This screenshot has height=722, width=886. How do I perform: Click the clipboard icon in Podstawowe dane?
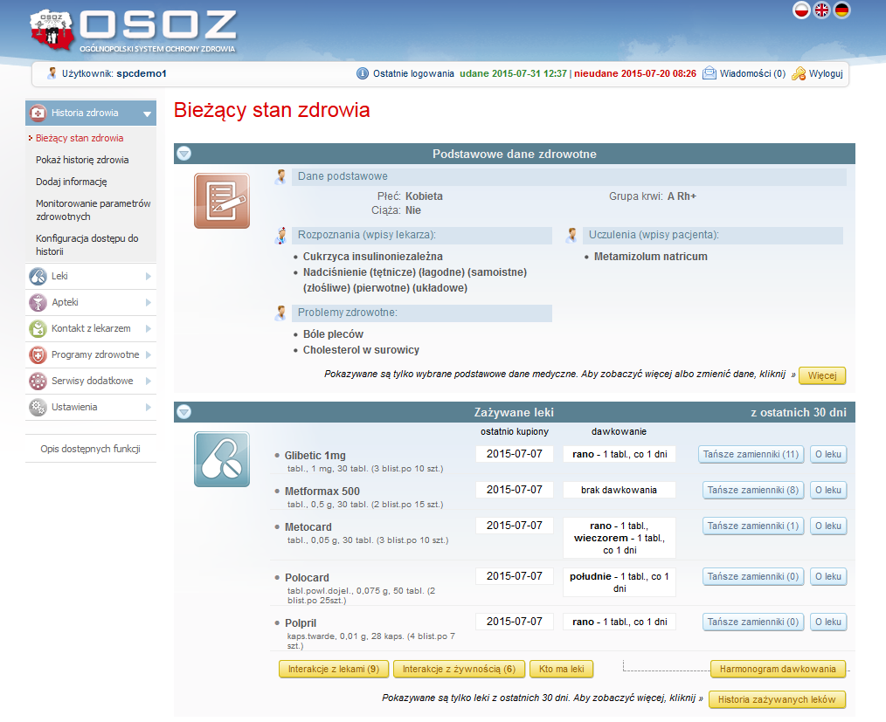(221, 201)
